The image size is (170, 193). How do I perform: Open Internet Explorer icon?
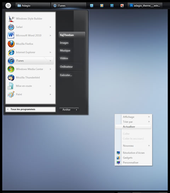click(11, 52)
